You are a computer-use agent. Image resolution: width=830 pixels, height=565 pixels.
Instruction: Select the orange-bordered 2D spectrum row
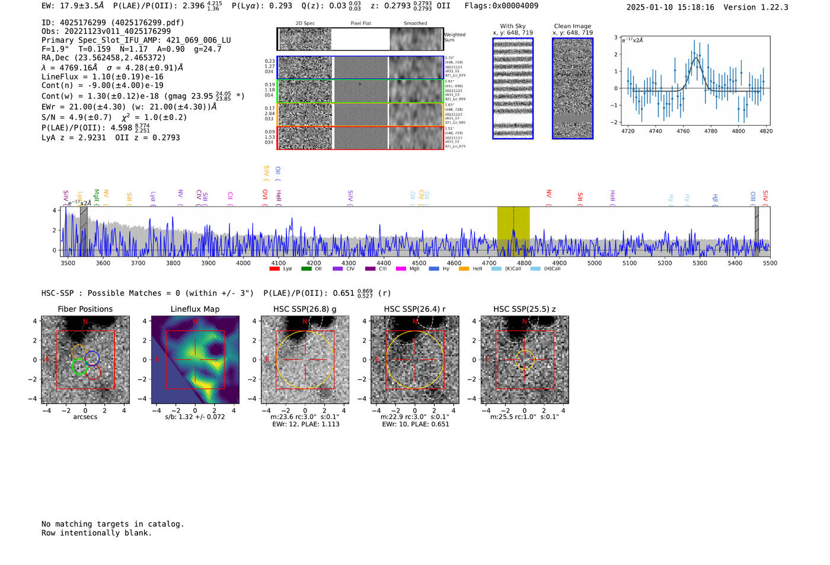point(360,114)
